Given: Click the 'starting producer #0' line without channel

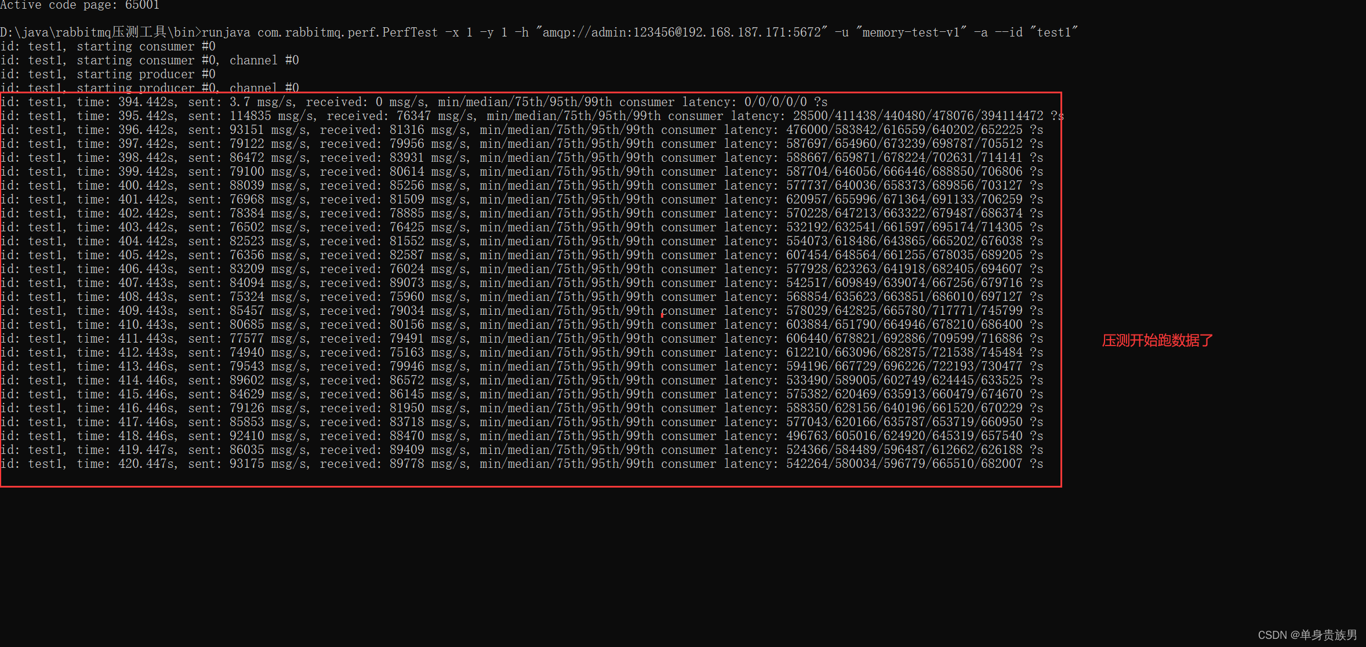Looking at the screenshot, I should click(108, 74).
